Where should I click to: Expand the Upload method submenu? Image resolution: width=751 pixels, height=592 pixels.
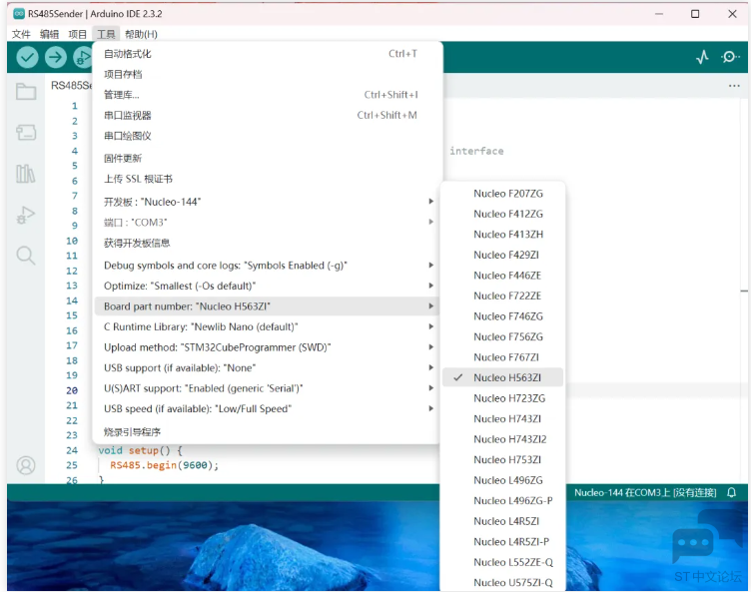267,347
